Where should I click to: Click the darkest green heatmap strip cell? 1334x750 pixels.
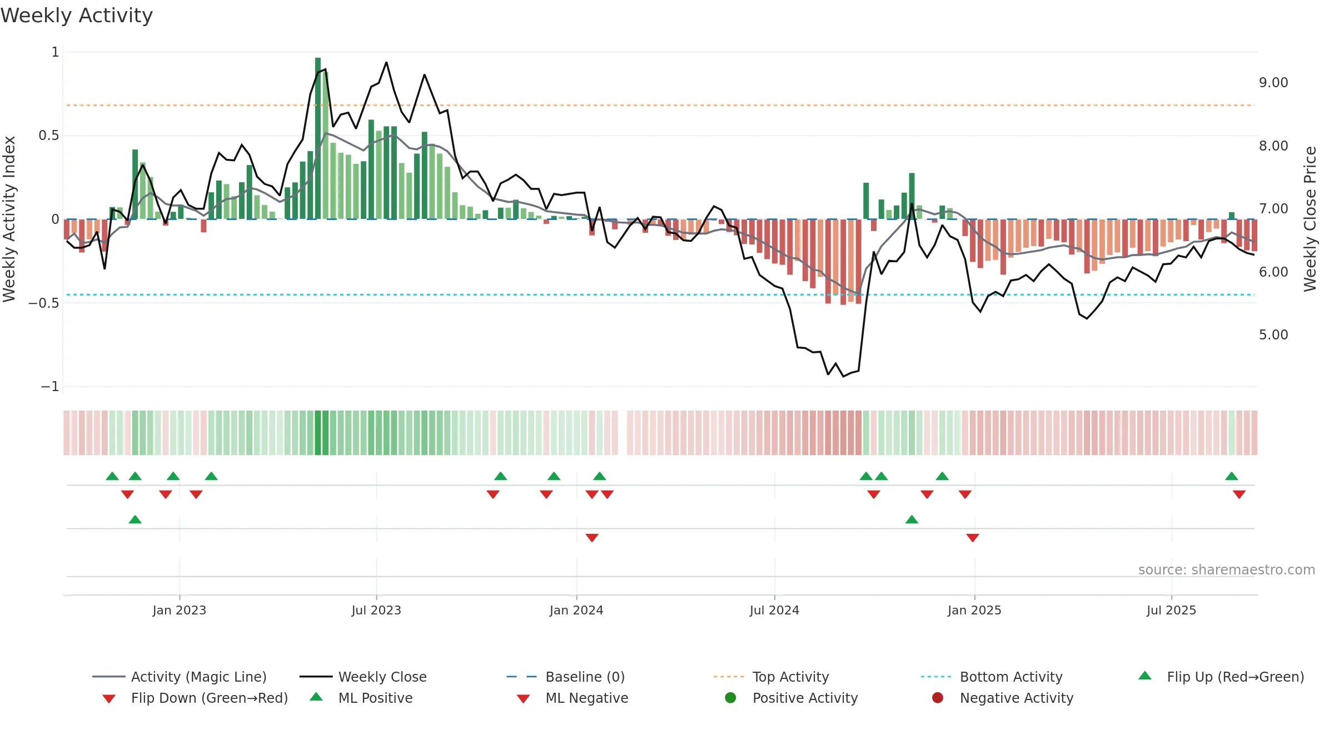[x=318, y=433]
